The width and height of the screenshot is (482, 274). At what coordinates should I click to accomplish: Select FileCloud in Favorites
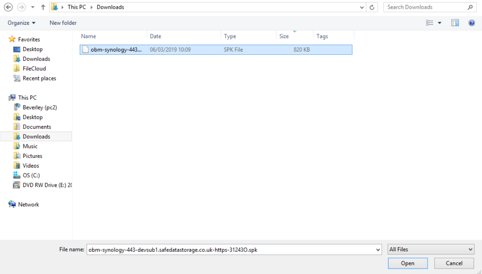[x=34, y=69]
